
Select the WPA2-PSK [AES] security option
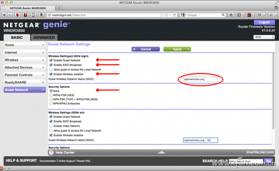click(51, 95)
